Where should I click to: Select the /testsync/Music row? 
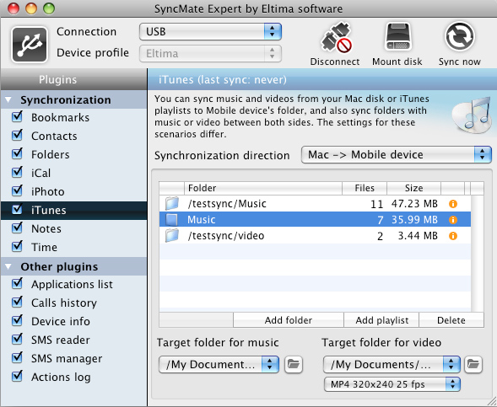pos(315,204)
